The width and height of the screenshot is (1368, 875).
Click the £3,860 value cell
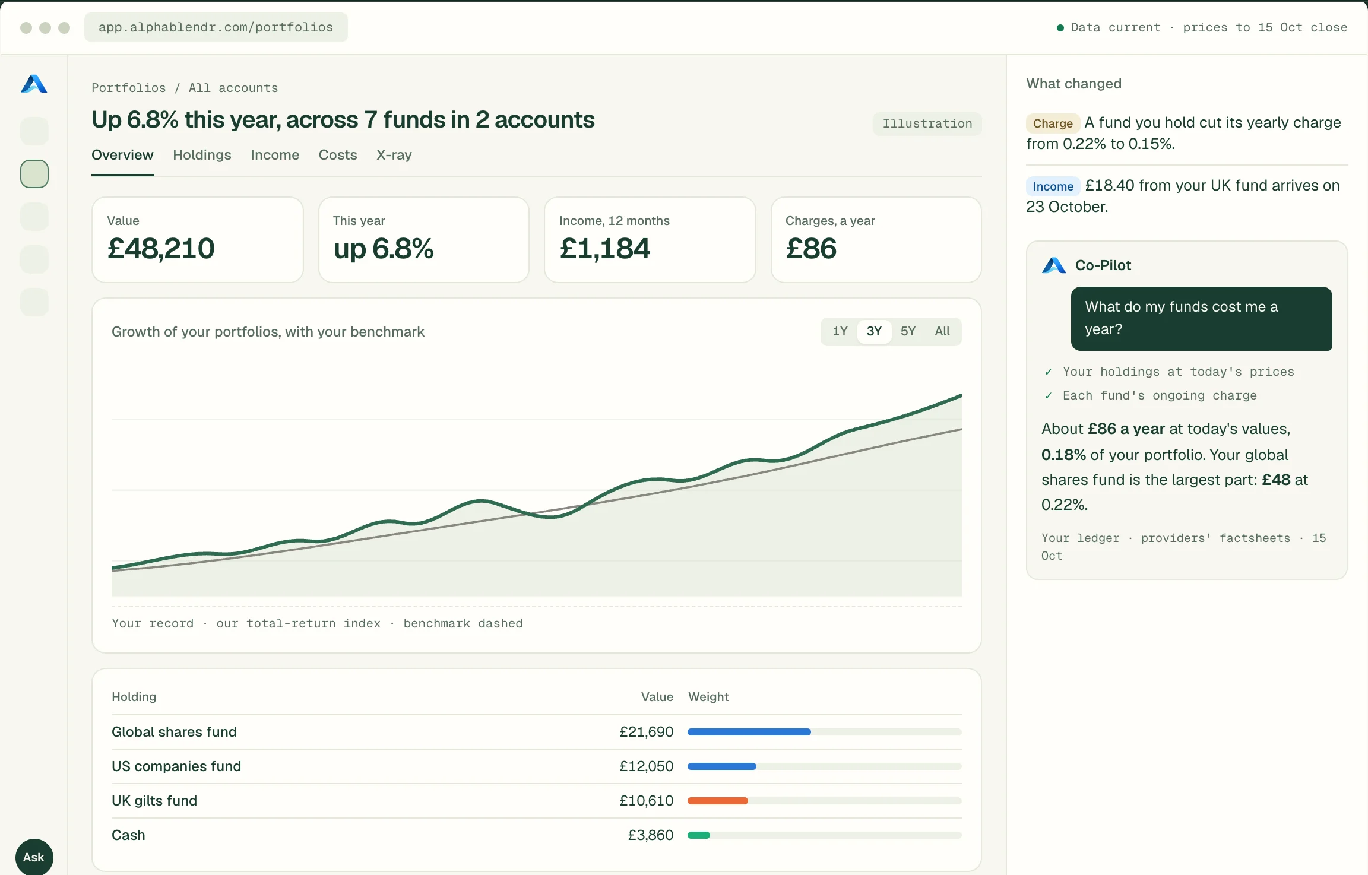[651, 835]
